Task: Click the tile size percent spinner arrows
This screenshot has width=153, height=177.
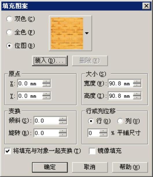Action: click(104, 133)
